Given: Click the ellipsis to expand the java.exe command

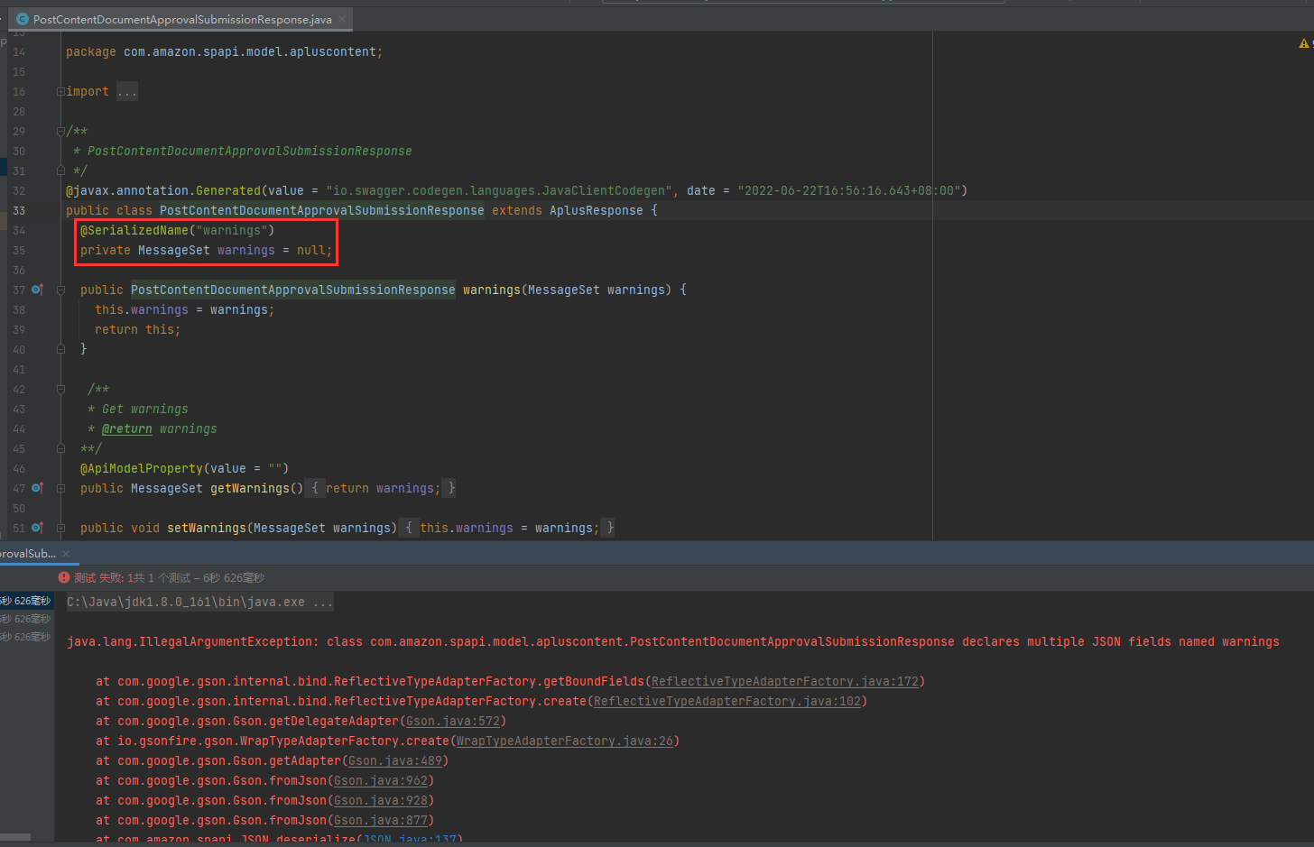Looking at the screenshot, I should coord(322,601).
